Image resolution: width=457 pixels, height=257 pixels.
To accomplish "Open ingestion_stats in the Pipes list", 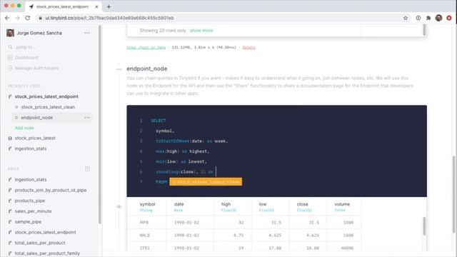I will (31, 179).
